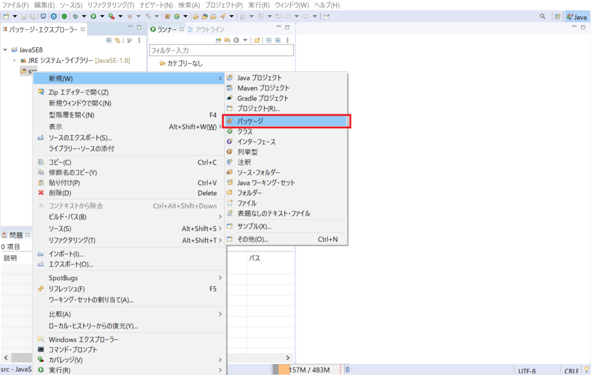
Task: Collapse the JavaSE8 project node
Action: pos(5,50)
